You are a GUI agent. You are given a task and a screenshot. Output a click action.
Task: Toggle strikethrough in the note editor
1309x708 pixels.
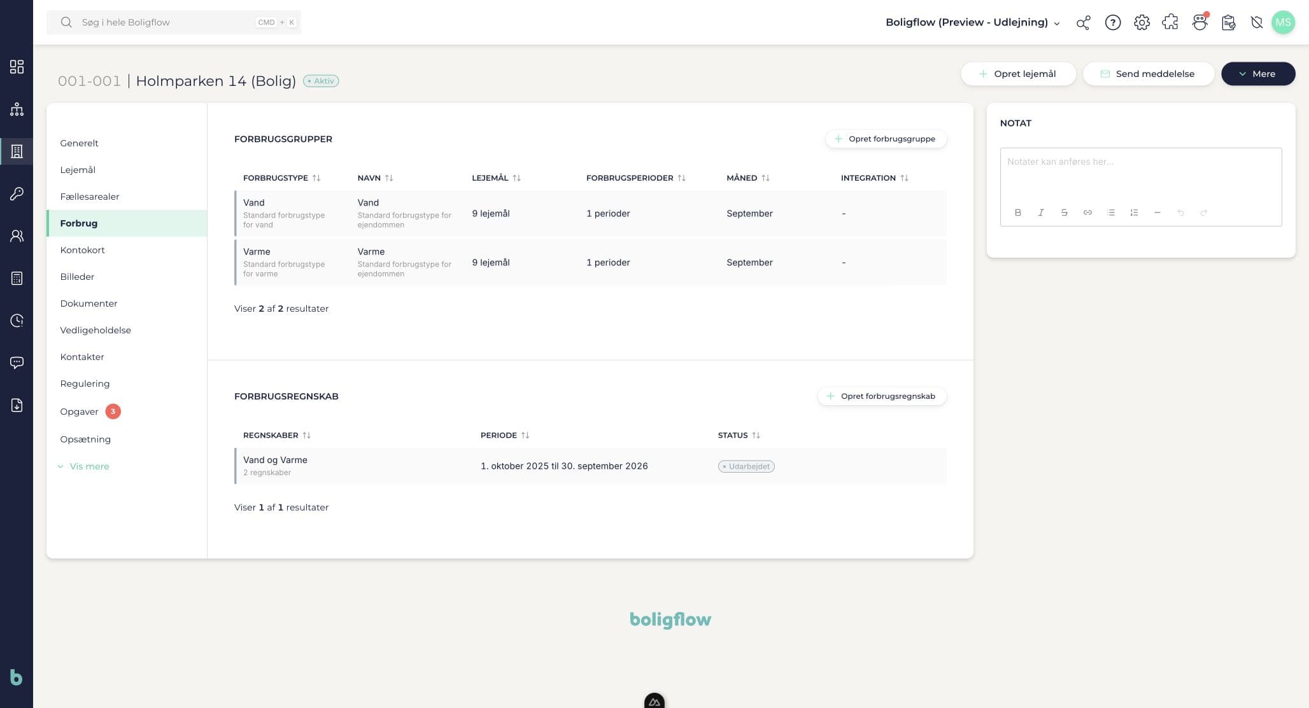[1064, 212]
